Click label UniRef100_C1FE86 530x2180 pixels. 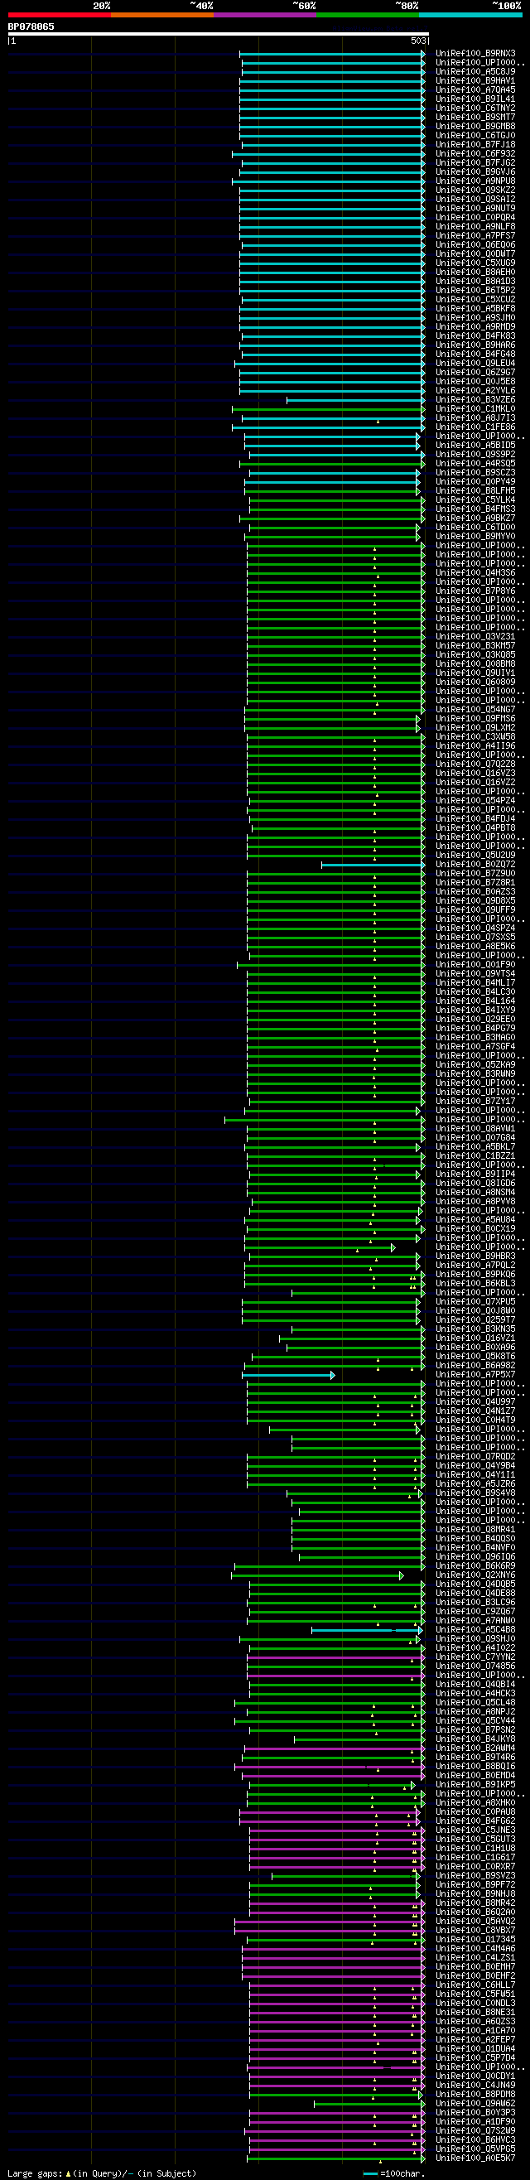476,427
